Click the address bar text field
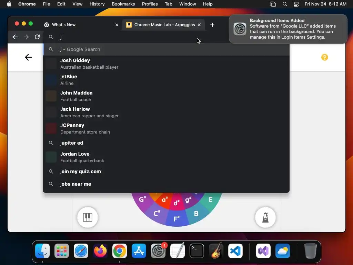The width and height of the screenshot is (353, 265). click(135, 37)
